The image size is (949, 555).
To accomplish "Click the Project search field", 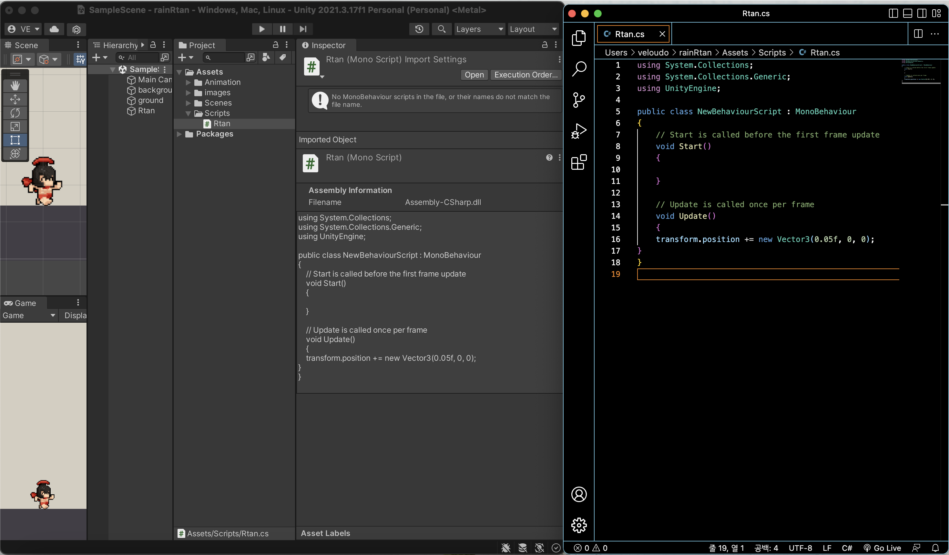I will coord(224,58).
